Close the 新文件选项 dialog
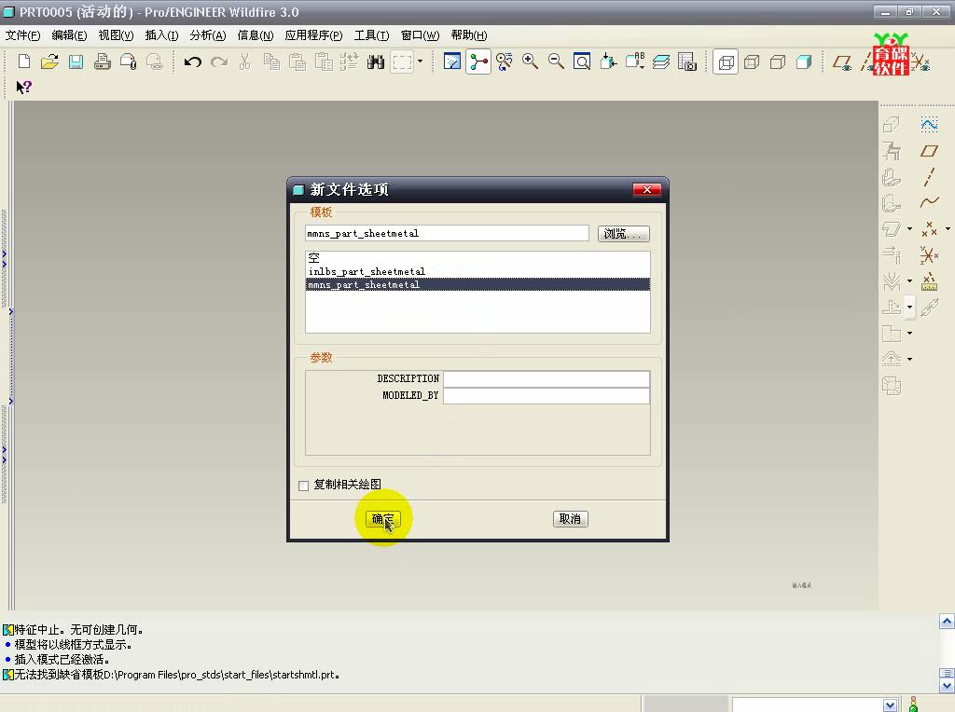Screen dimensions: 955x712 click(647, 190)
